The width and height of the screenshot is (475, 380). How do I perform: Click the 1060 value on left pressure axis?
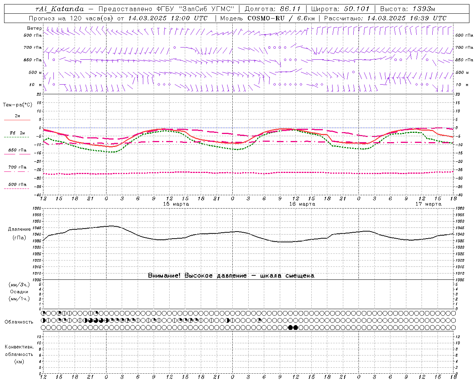click(36, 209)
